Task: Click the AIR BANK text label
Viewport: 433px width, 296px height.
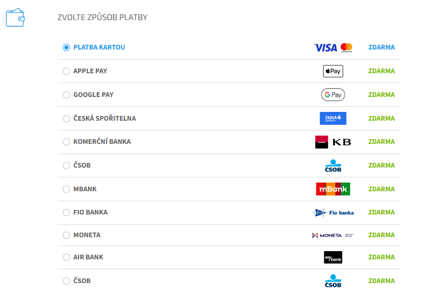Action: pos(88,257)
